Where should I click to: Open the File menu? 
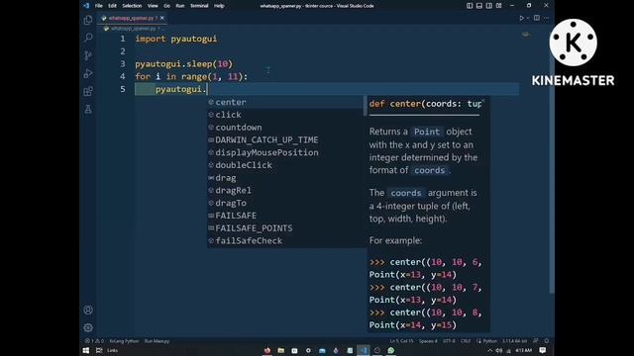tap(99, 6)
